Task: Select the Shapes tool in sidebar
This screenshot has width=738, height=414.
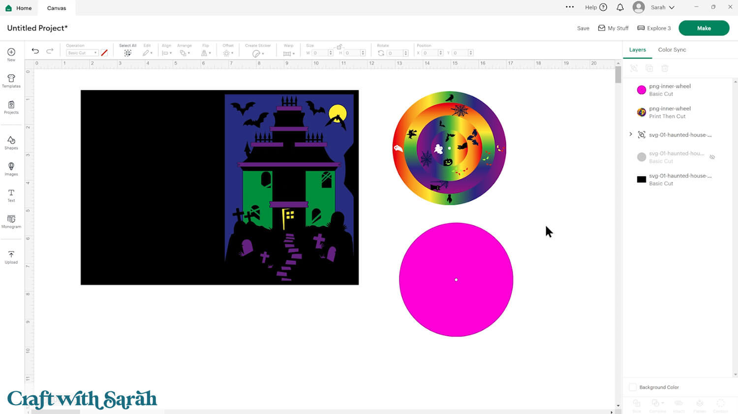Action: click(x=11, y=142)
